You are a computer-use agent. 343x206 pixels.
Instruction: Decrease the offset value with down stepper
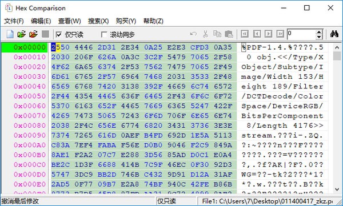pos(319,37)
